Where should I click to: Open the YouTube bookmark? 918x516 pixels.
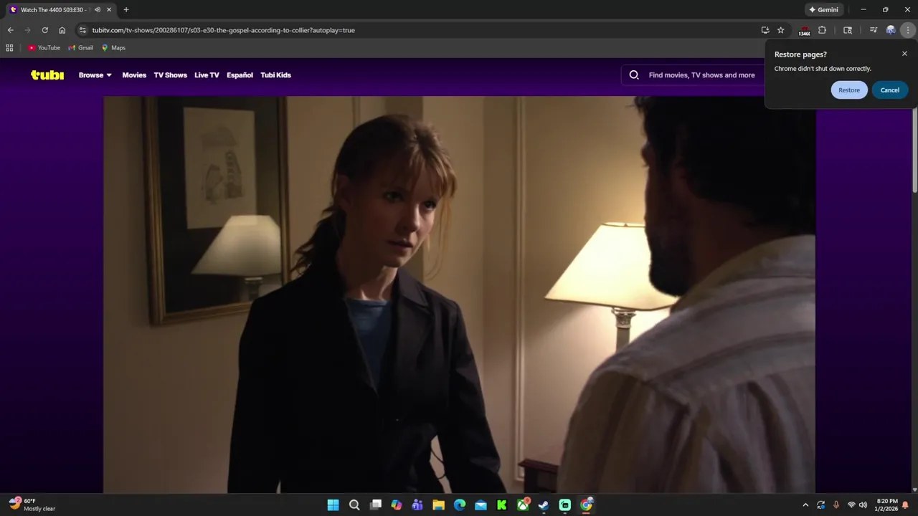click(x=44, y=48)
